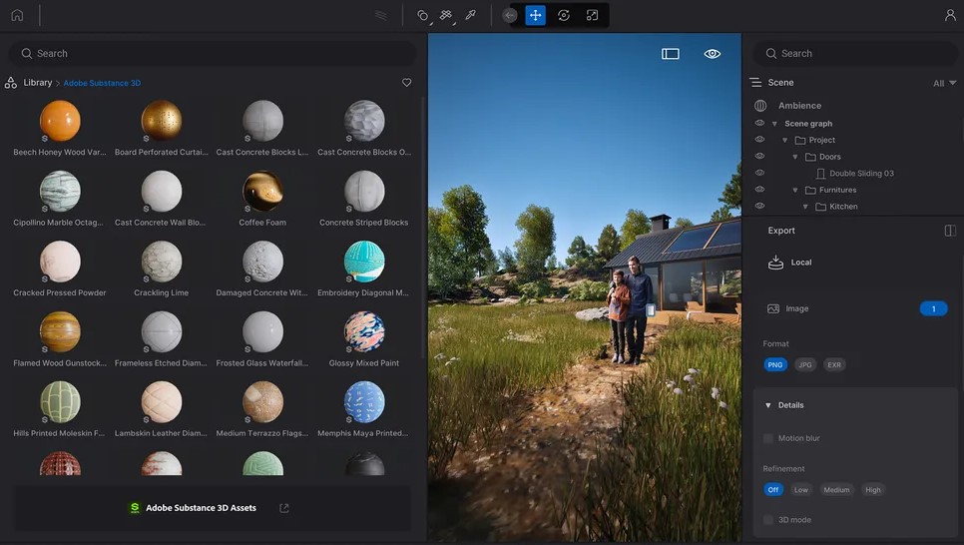Hide the Doors folder with its eye icon

pyautogui.click(x=759, y=157)
